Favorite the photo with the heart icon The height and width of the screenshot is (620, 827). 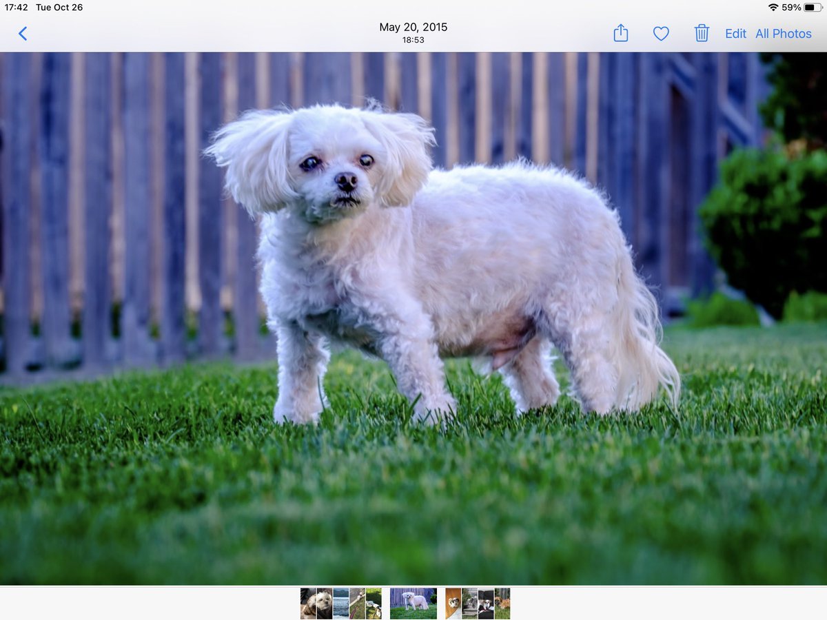(661, 33)
